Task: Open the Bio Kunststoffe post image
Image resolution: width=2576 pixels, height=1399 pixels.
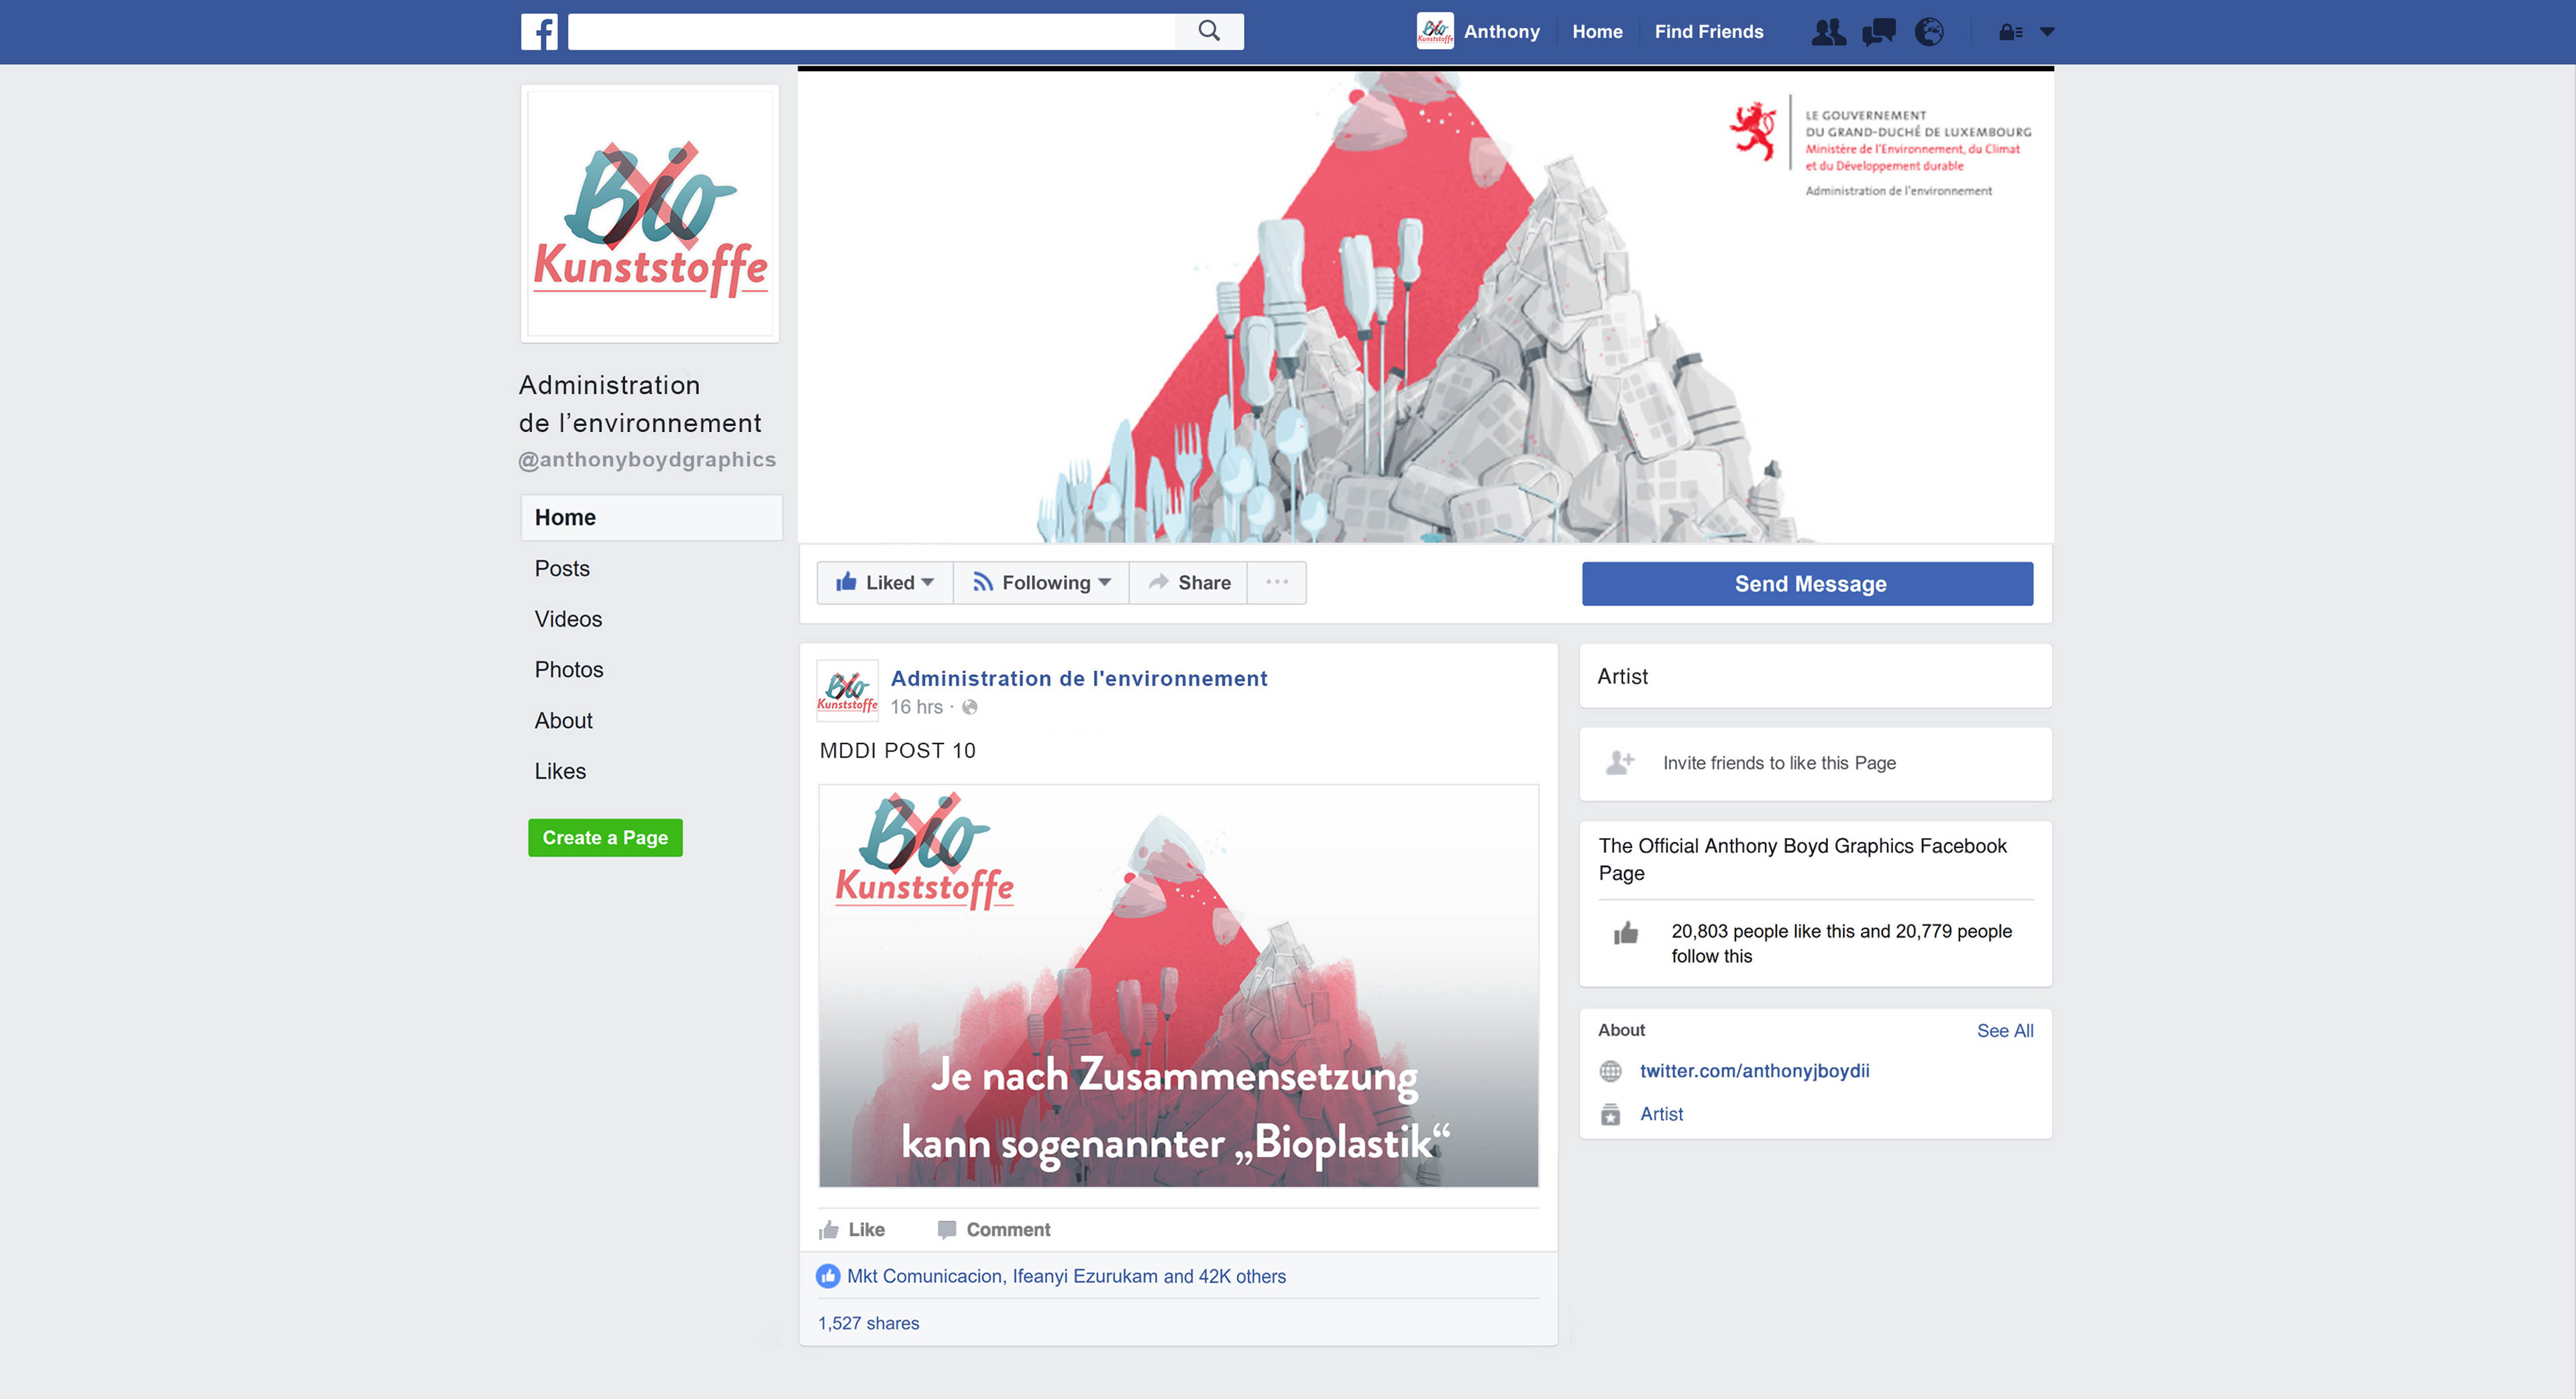Action: (x=1178, y=986)
